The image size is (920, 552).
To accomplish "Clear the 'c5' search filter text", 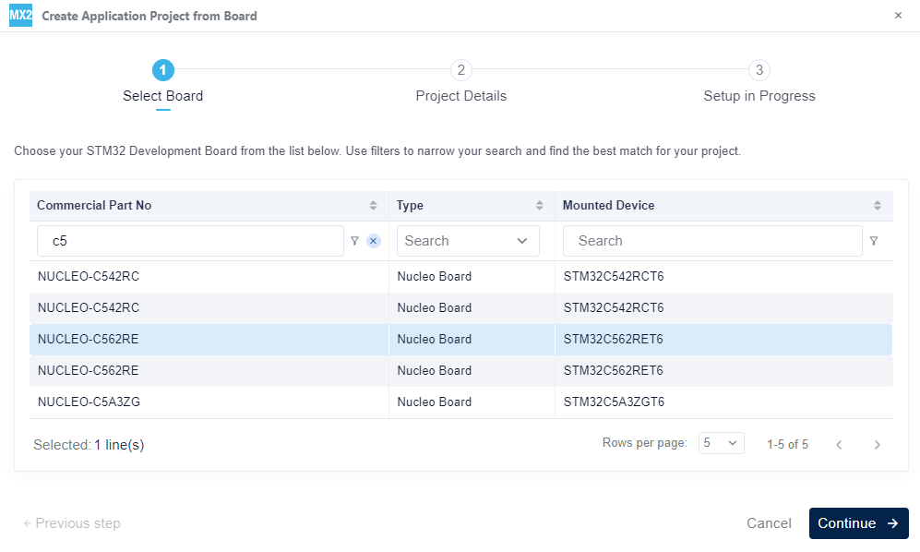I will pyautogui.click(x=374, y=241).
